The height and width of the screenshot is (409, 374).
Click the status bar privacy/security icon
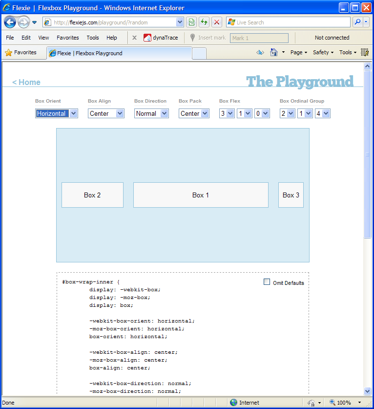tap(311, 403)
